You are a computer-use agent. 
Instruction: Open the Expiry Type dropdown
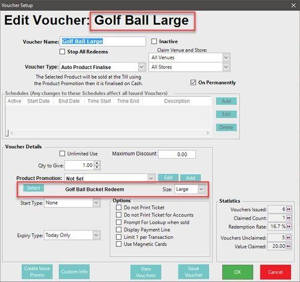96,235
